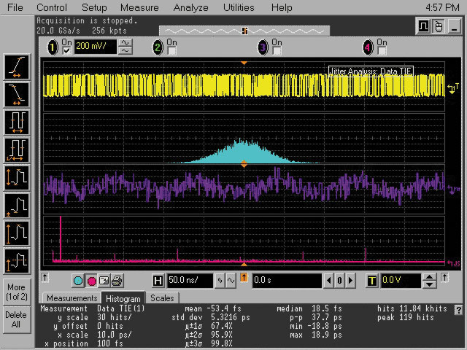Open the Analyze menu
The image size is (467, 350).
(x=190, y=7)
